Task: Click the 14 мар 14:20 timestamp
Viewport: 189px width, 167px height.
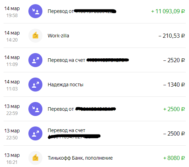Action: click(12, 36)
